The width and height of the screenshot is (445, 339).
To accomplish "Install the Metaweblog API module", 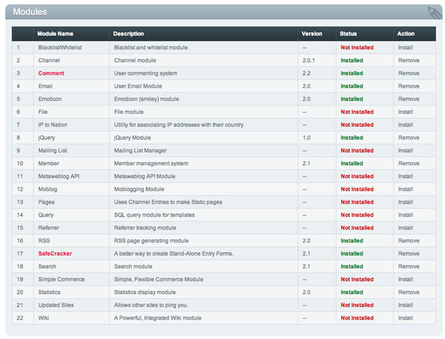I will 405,176.
